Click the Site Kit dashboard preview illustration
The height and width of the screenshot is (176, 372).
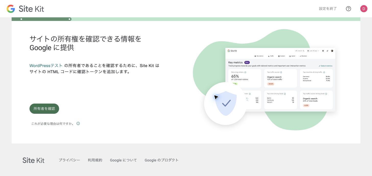280,80
